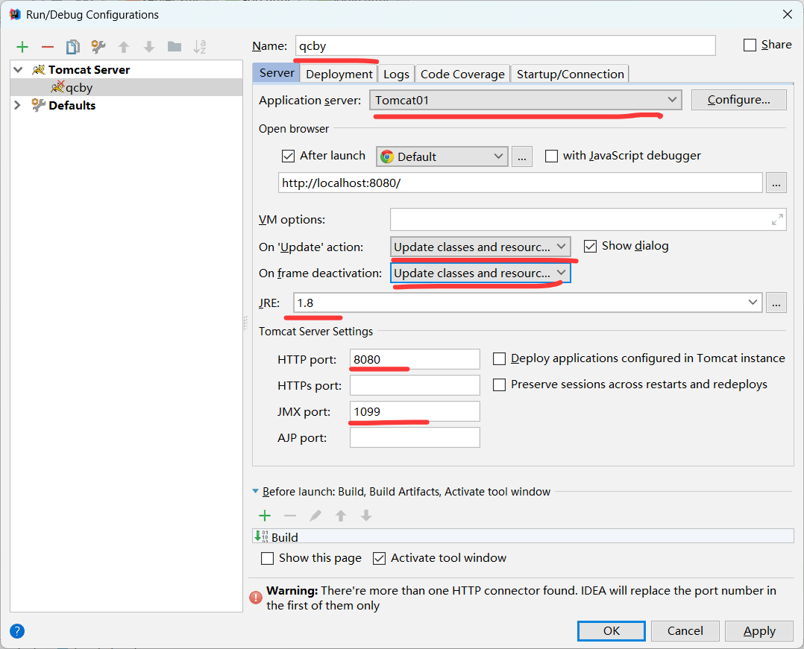Select the Tomcat Server label in tree
This screenshot has width=804, height=649.
pyautogui.click(x=89, y=69)
